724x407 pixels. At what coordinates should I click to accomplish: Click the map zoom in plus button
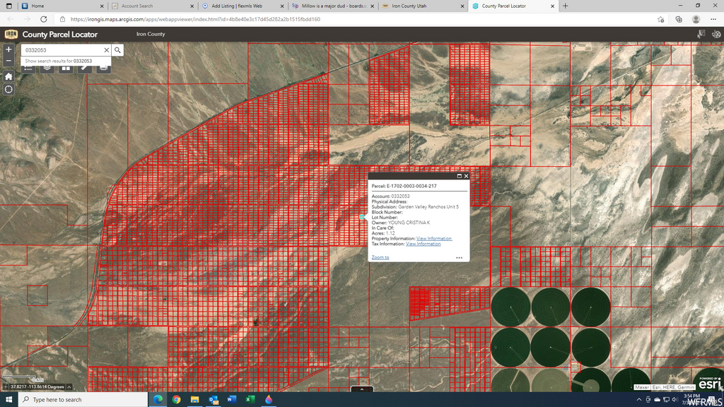coord(8,49)
